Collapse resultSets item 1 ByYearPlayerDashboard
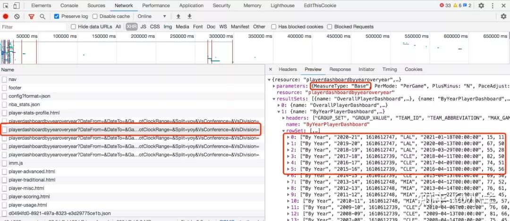Image resolution: width=510 pixels, height=221 pixels. click(x=279, y=111)
